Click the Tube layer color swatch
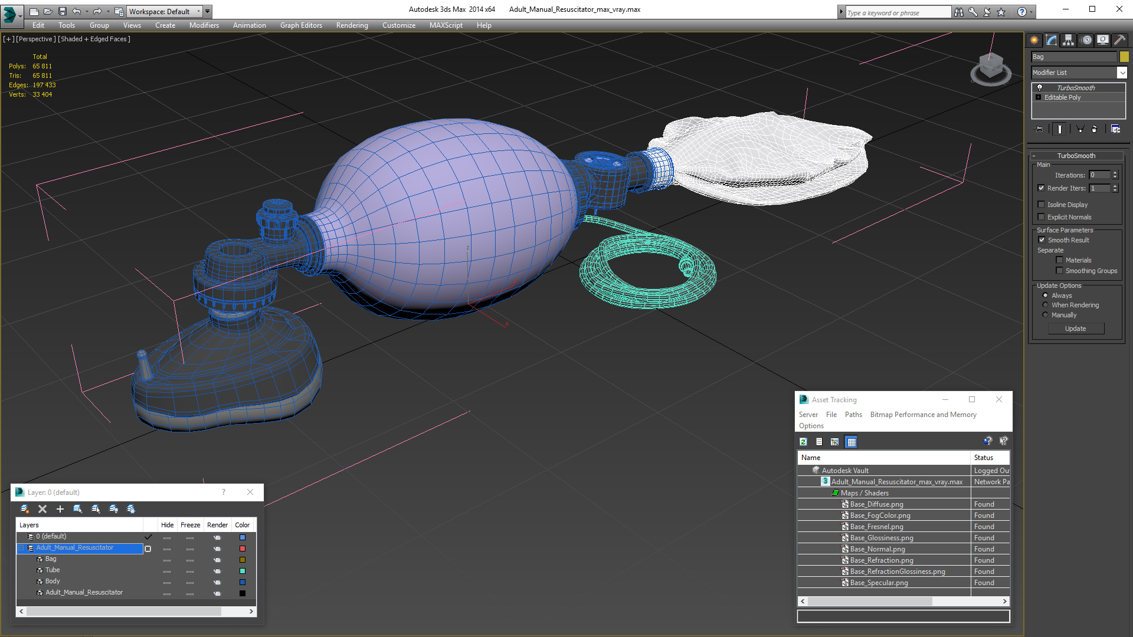Viewport: 1133px width, 637px height. (243, 571)
